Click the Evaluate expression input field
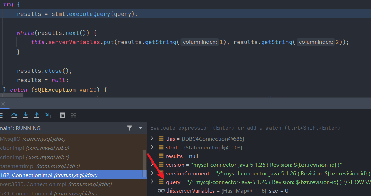The width and height of the screenshot is (371, 196). tap(256, 128)
